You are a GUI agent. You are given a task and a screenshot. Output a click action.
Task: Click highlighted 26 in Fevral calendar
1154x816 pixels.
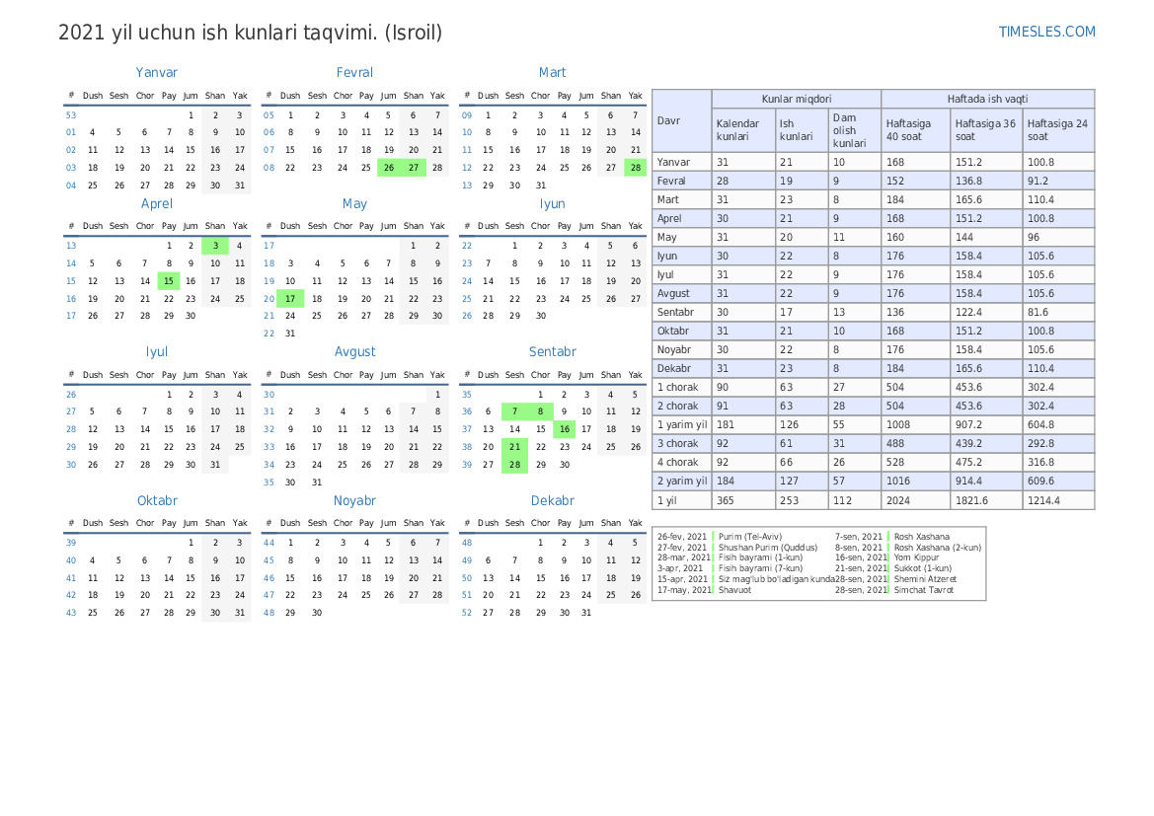click(x=389, y=168)
